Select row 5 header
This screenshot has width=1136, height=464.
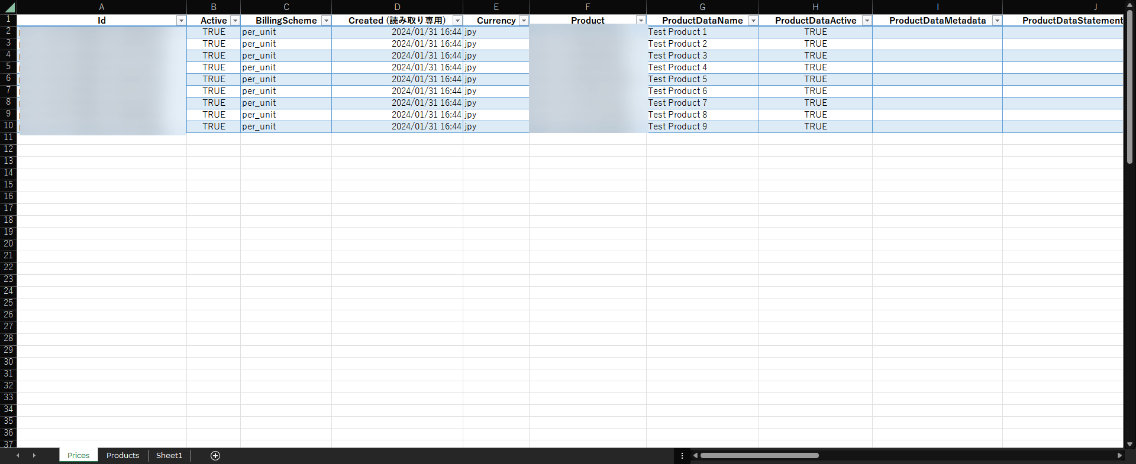coord(8,67)
